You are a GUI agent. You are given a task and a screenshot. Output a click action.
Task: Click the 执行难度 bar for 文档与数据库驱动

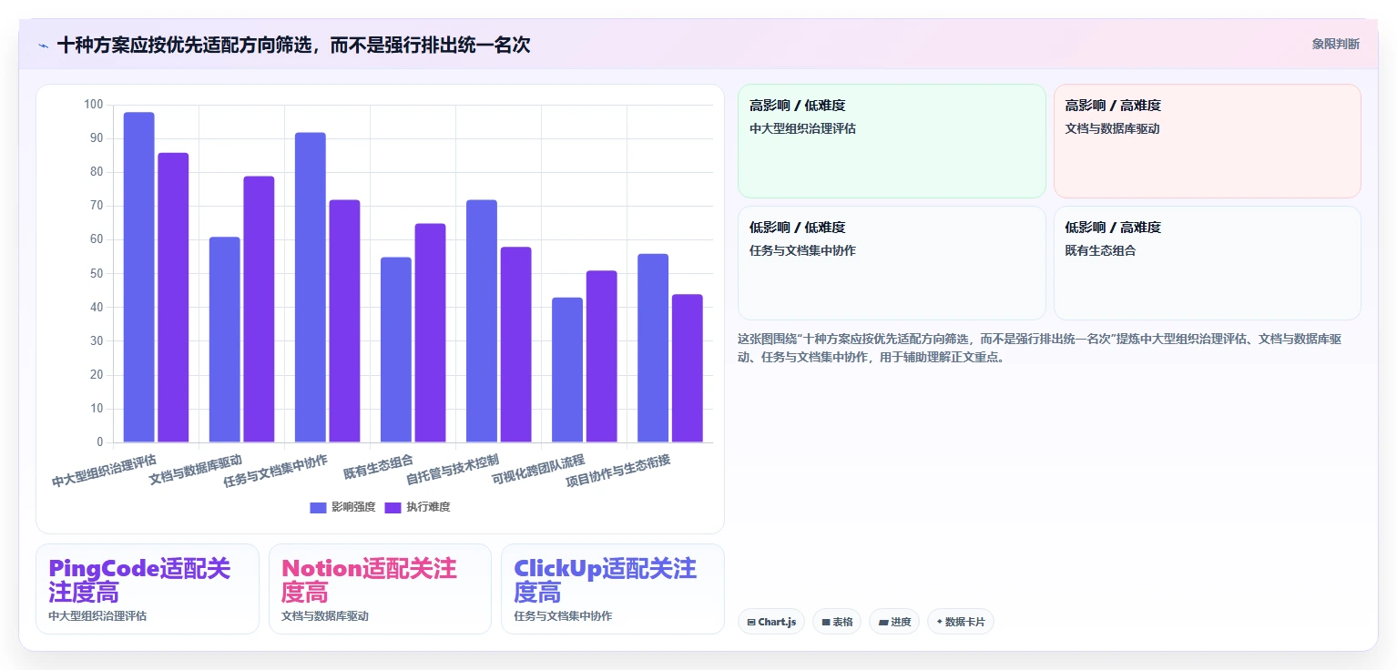(259, 310)
